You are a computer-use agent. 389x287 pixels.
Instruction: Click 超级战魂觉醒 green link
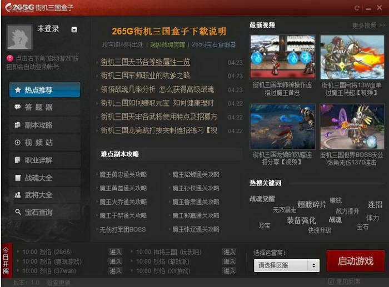pos(167,44)
